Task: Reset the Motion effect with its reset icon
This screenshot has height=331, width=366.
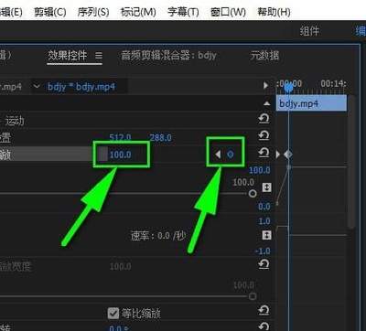Action: (264, 119)
